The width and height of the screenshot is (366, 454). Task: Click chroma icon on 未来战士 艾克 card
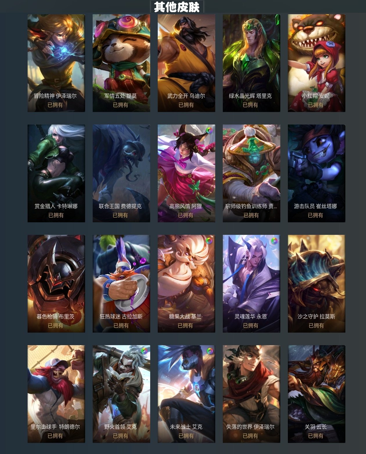[x=209, y=351]
